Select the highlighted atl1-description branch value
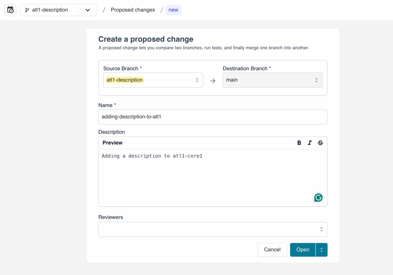The width and height of the screenshot is (393, 275). point(124,80)
